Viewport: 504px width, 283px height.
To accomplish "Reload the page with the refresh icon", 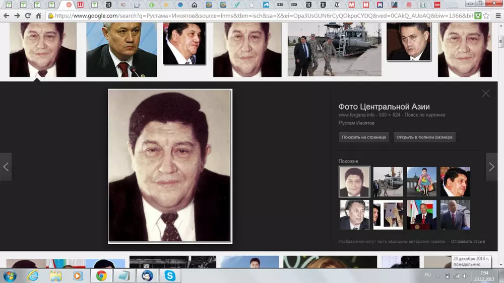I will [x=28, y=16].
